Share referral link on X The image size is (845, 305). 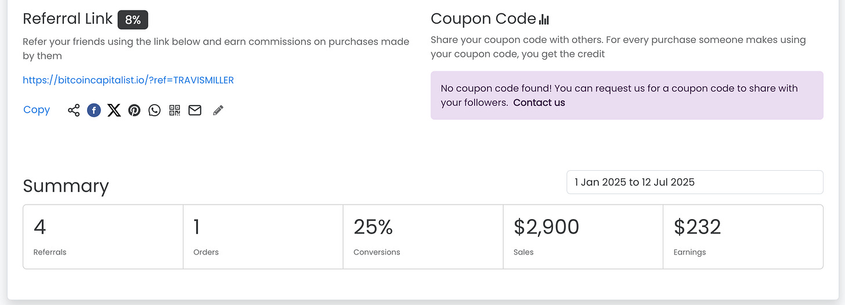pos(114,110)
